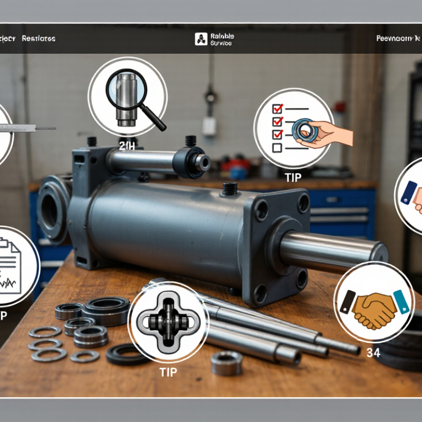Viewport: 422px width, 422px height.
Task: Click the caliper measurement circle icon
Action: (6, 135)
